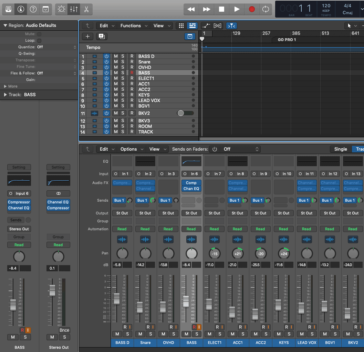Enable Catch Playhead with the blue arrow icon

[x=231, y=26]
